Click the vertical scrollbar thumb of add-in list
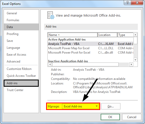Image resolution: width=145 pixels, height=124 pixels. [x=135, y=40]
